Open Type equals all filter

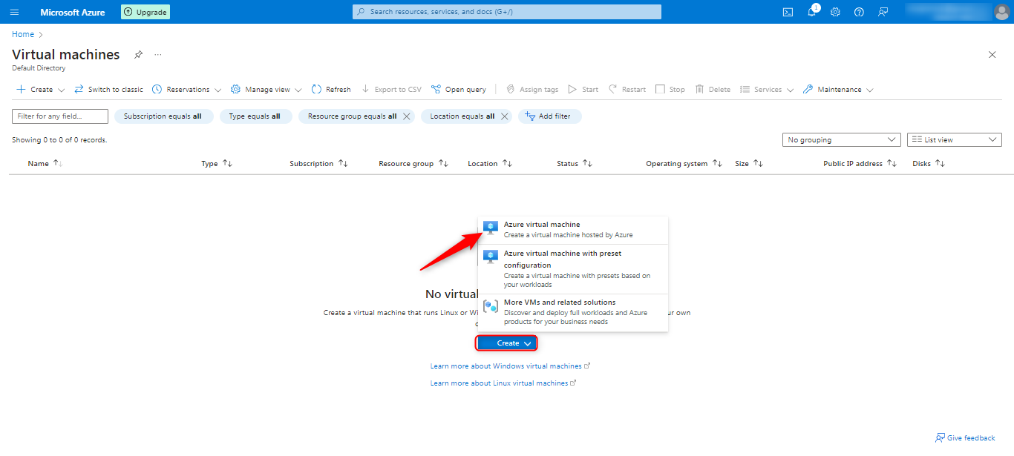point(255,116)
